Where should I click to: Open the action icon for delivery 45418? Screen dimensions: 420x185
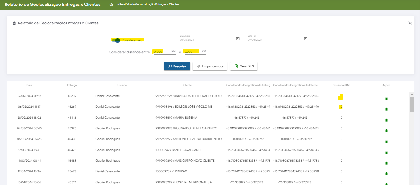pyautogui.click(x=386, y=120)
